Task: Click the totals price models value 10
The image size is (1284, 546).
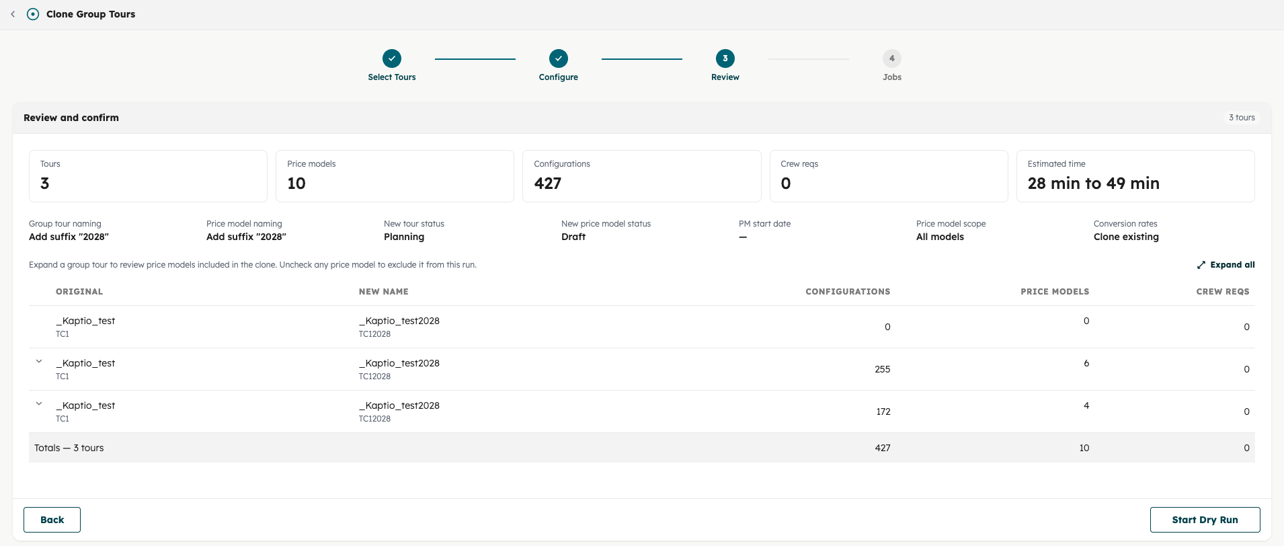Action: pos(1084,448)
